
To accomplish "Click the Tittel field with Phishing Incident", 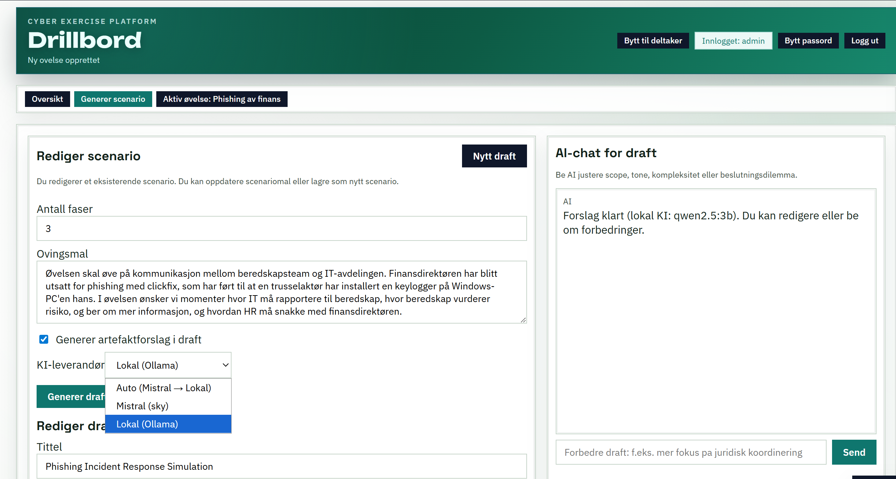I will (x=281, y=466).
